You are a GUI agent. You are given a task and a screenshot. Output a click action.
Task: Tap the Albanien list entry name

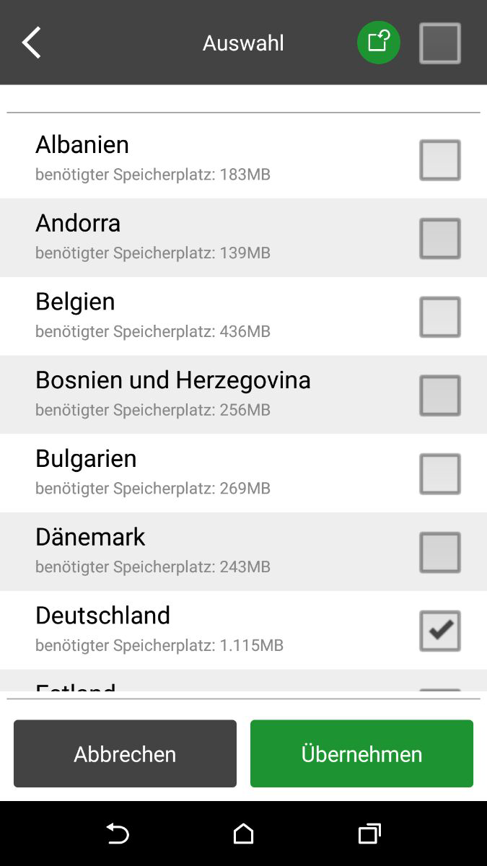pyautogui.click(x=82, y=144)
